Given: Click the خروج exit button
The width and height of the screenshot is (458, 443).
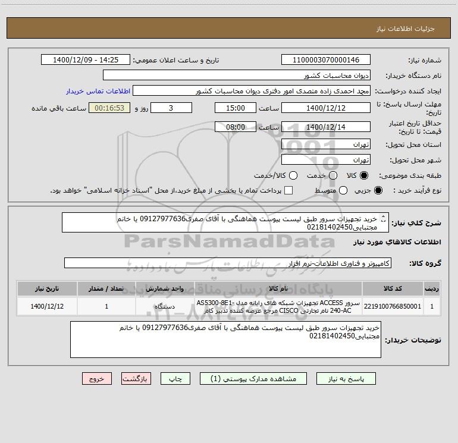Looking at the screenshot, I should 97,379.
